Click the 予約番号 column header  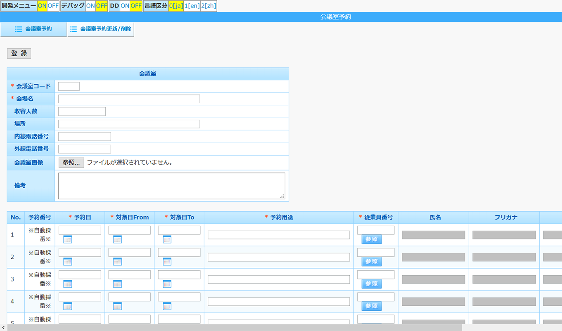(x=40, y=218)
